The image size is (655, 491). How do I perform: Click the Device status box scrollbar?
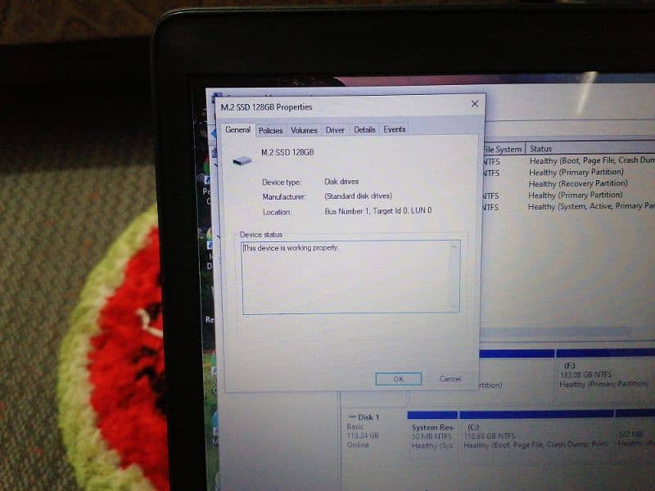point(454,277)
